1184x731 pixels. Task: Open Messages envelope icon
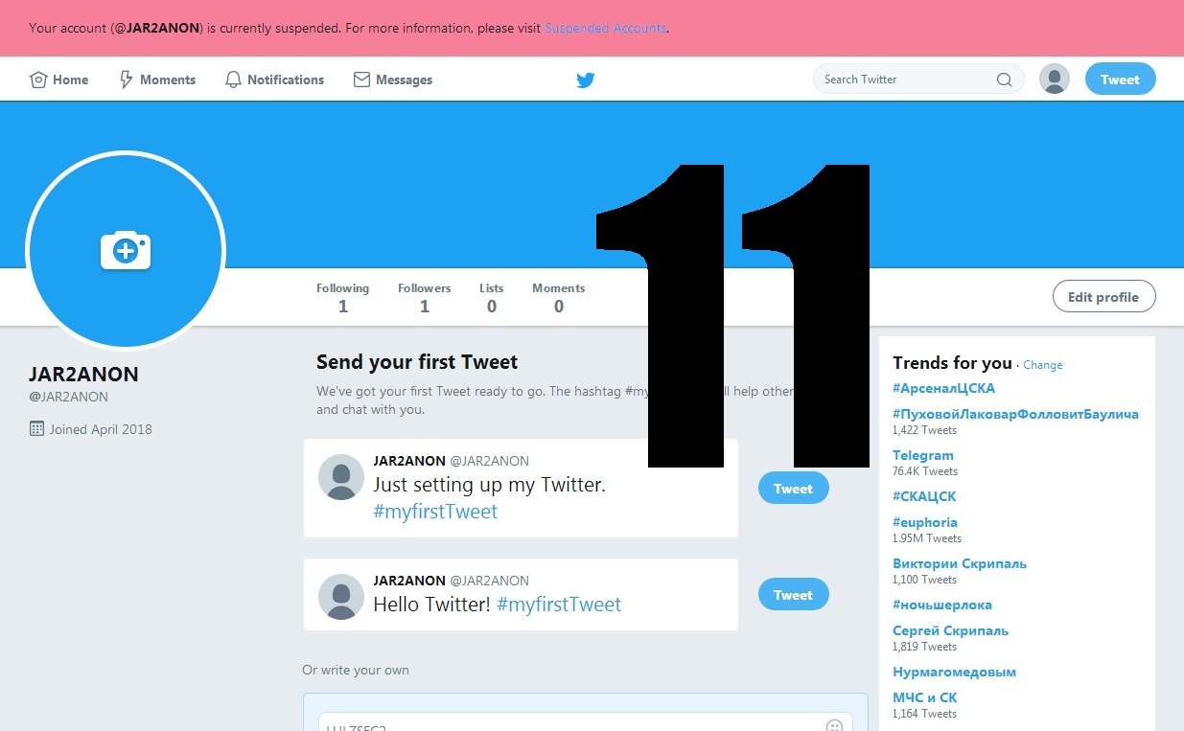[x=361, y=80]
